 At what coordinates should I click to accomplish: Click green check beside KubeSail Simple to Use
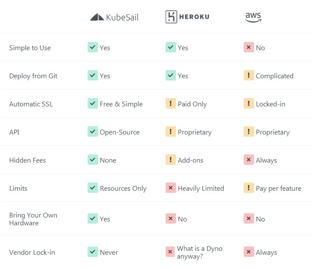(93, 47)
